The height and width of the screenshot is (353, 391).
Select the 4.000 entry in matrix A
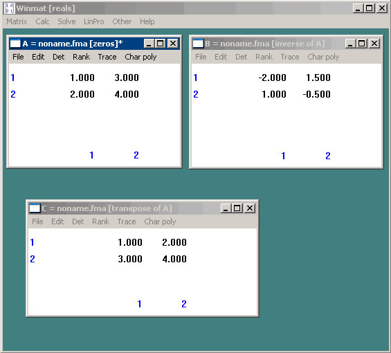127,94
